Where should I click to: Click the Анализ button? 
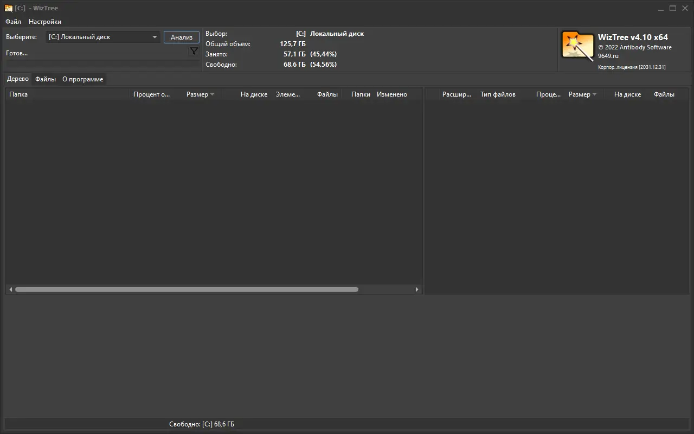click(182, 37)
